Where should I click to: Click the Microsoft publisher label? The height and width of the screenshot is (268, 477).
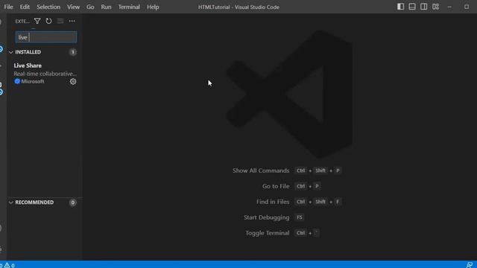33,81
